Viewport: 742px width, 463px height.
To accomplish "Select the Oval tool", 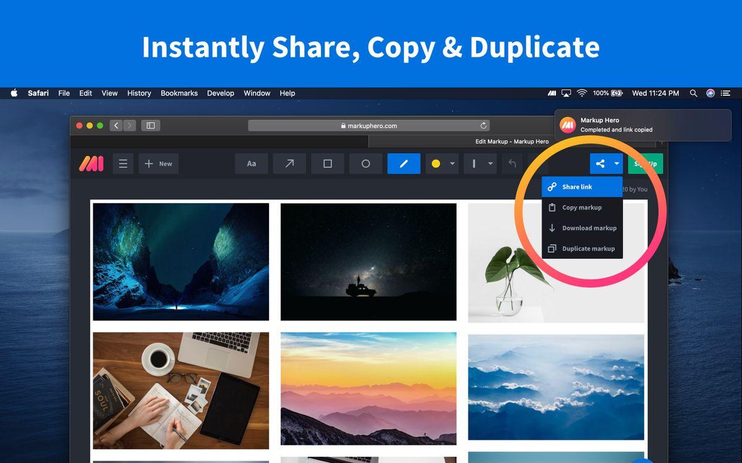I will [365, 164].
